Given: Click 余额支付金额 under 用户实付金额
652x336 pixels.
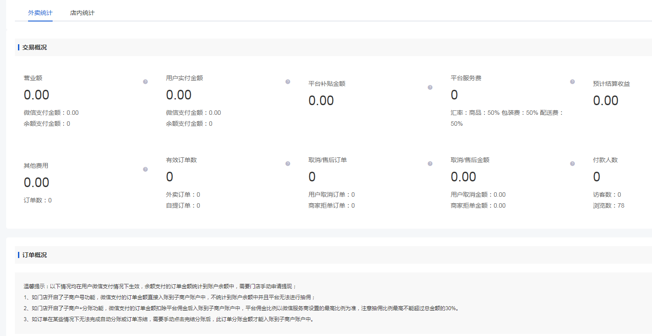Looking at the screenshot, I should (x=189, y=124).
